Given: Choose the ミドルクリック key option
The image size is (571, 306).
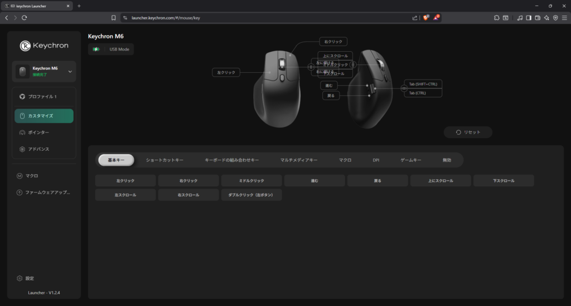Looking at the screenshot, I should (x=251, y=181).
